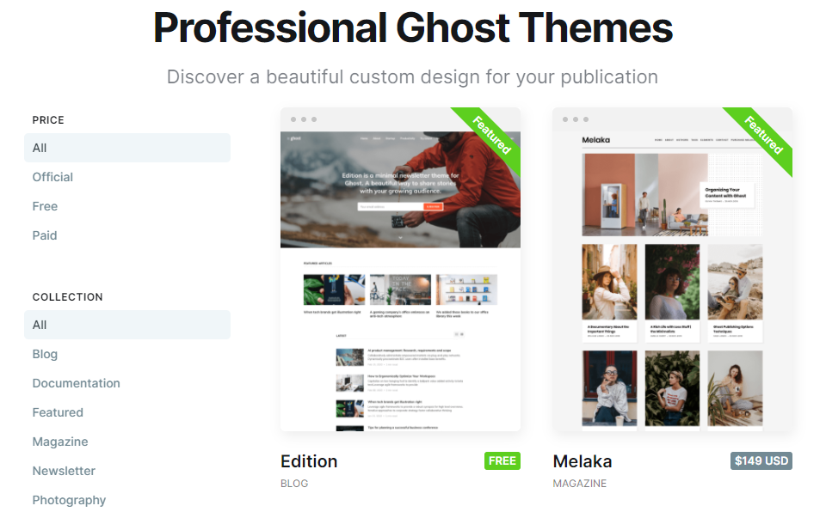The width and height of the screenshot is (826, 518).
Task: Open the Edition theme preview thumbnail
Action: pos(400,269)
